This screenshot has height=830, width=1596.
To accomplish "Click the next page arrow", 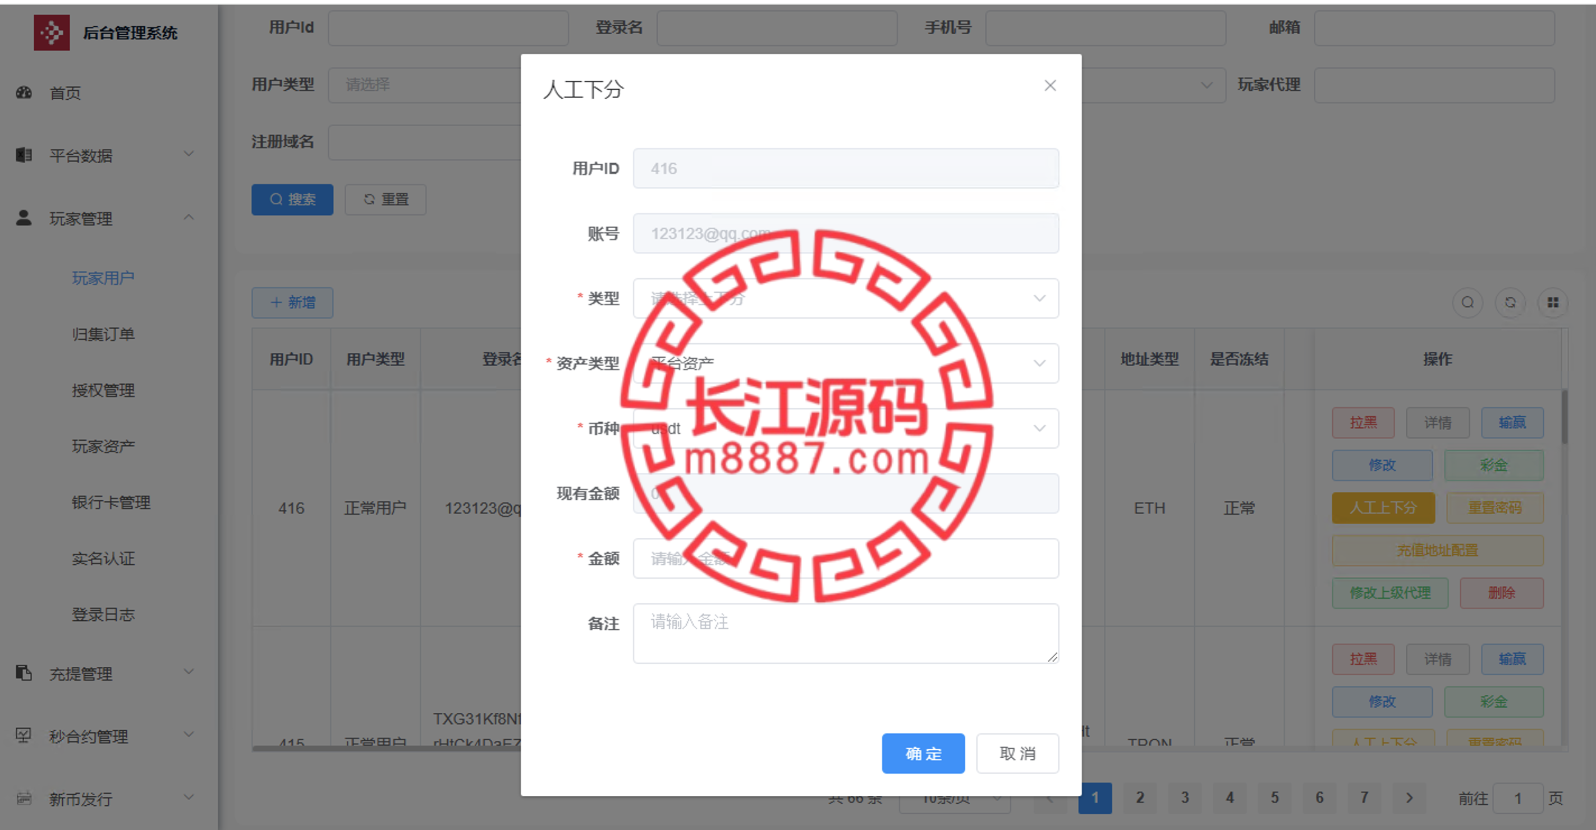I will click(x=1410, y=798).
